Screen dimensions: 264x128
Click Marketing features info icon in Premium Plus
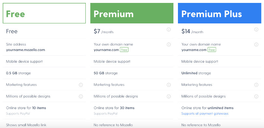pos(256,85)
